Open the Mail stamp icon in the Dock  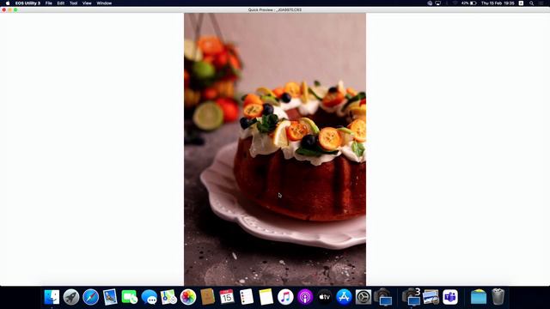[110, 297]
